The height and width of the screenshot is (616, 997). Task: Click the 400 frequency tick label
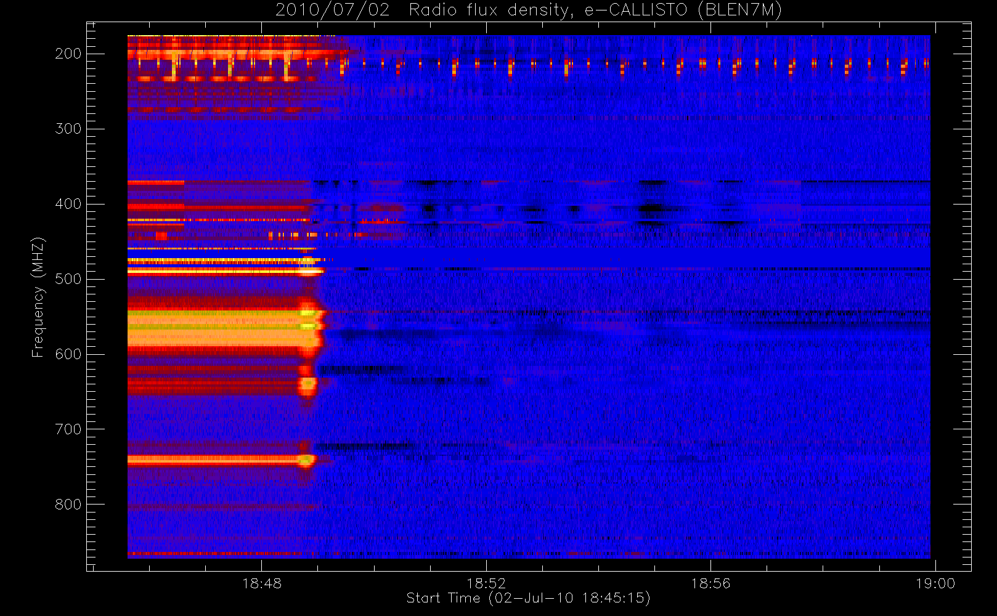pyautogui.click(x=68, y=204)
